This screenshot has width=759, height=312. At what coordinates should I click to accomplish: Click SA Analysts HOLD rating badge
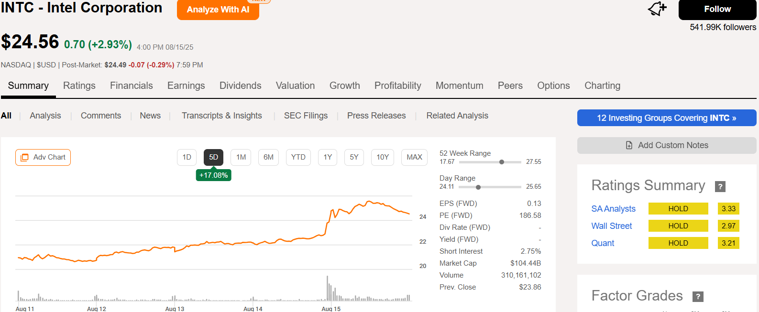pos(678,209)
